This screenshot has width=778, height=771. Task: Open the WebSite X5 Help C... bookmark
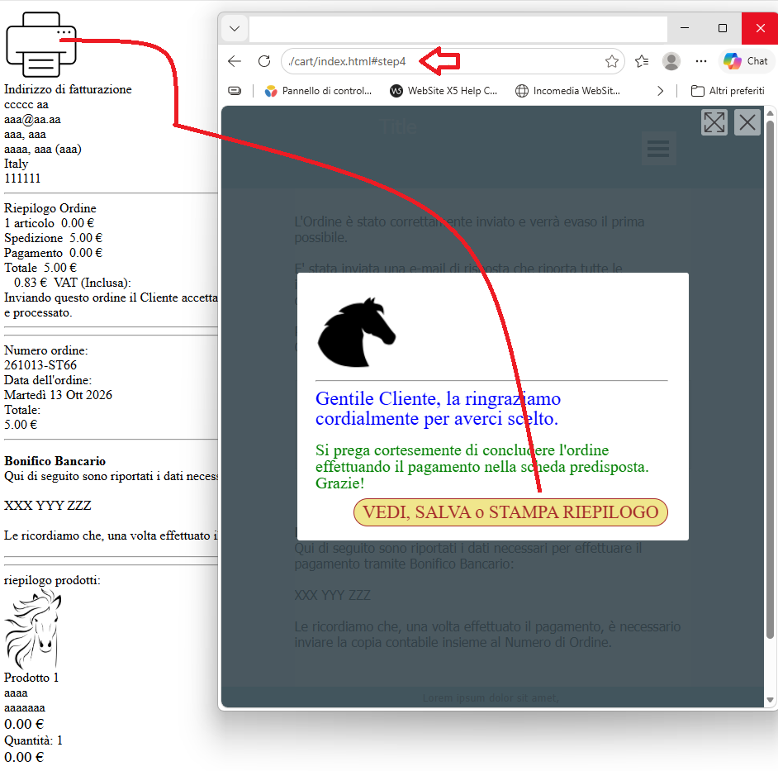pos(444,91)
